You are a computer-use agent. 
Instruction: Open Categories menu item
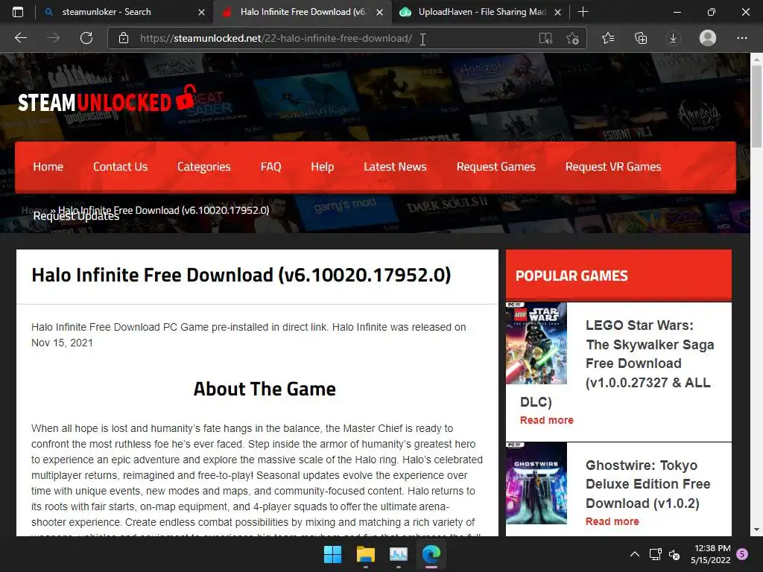point(204,167)
